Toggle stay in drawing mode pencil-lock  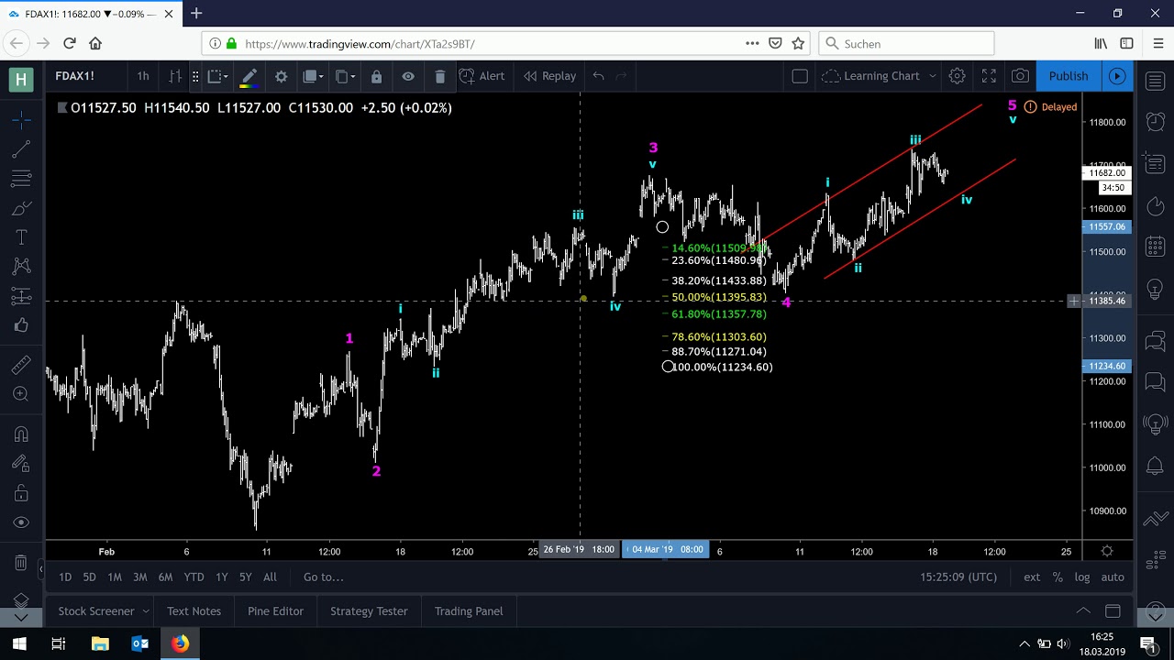21,464
